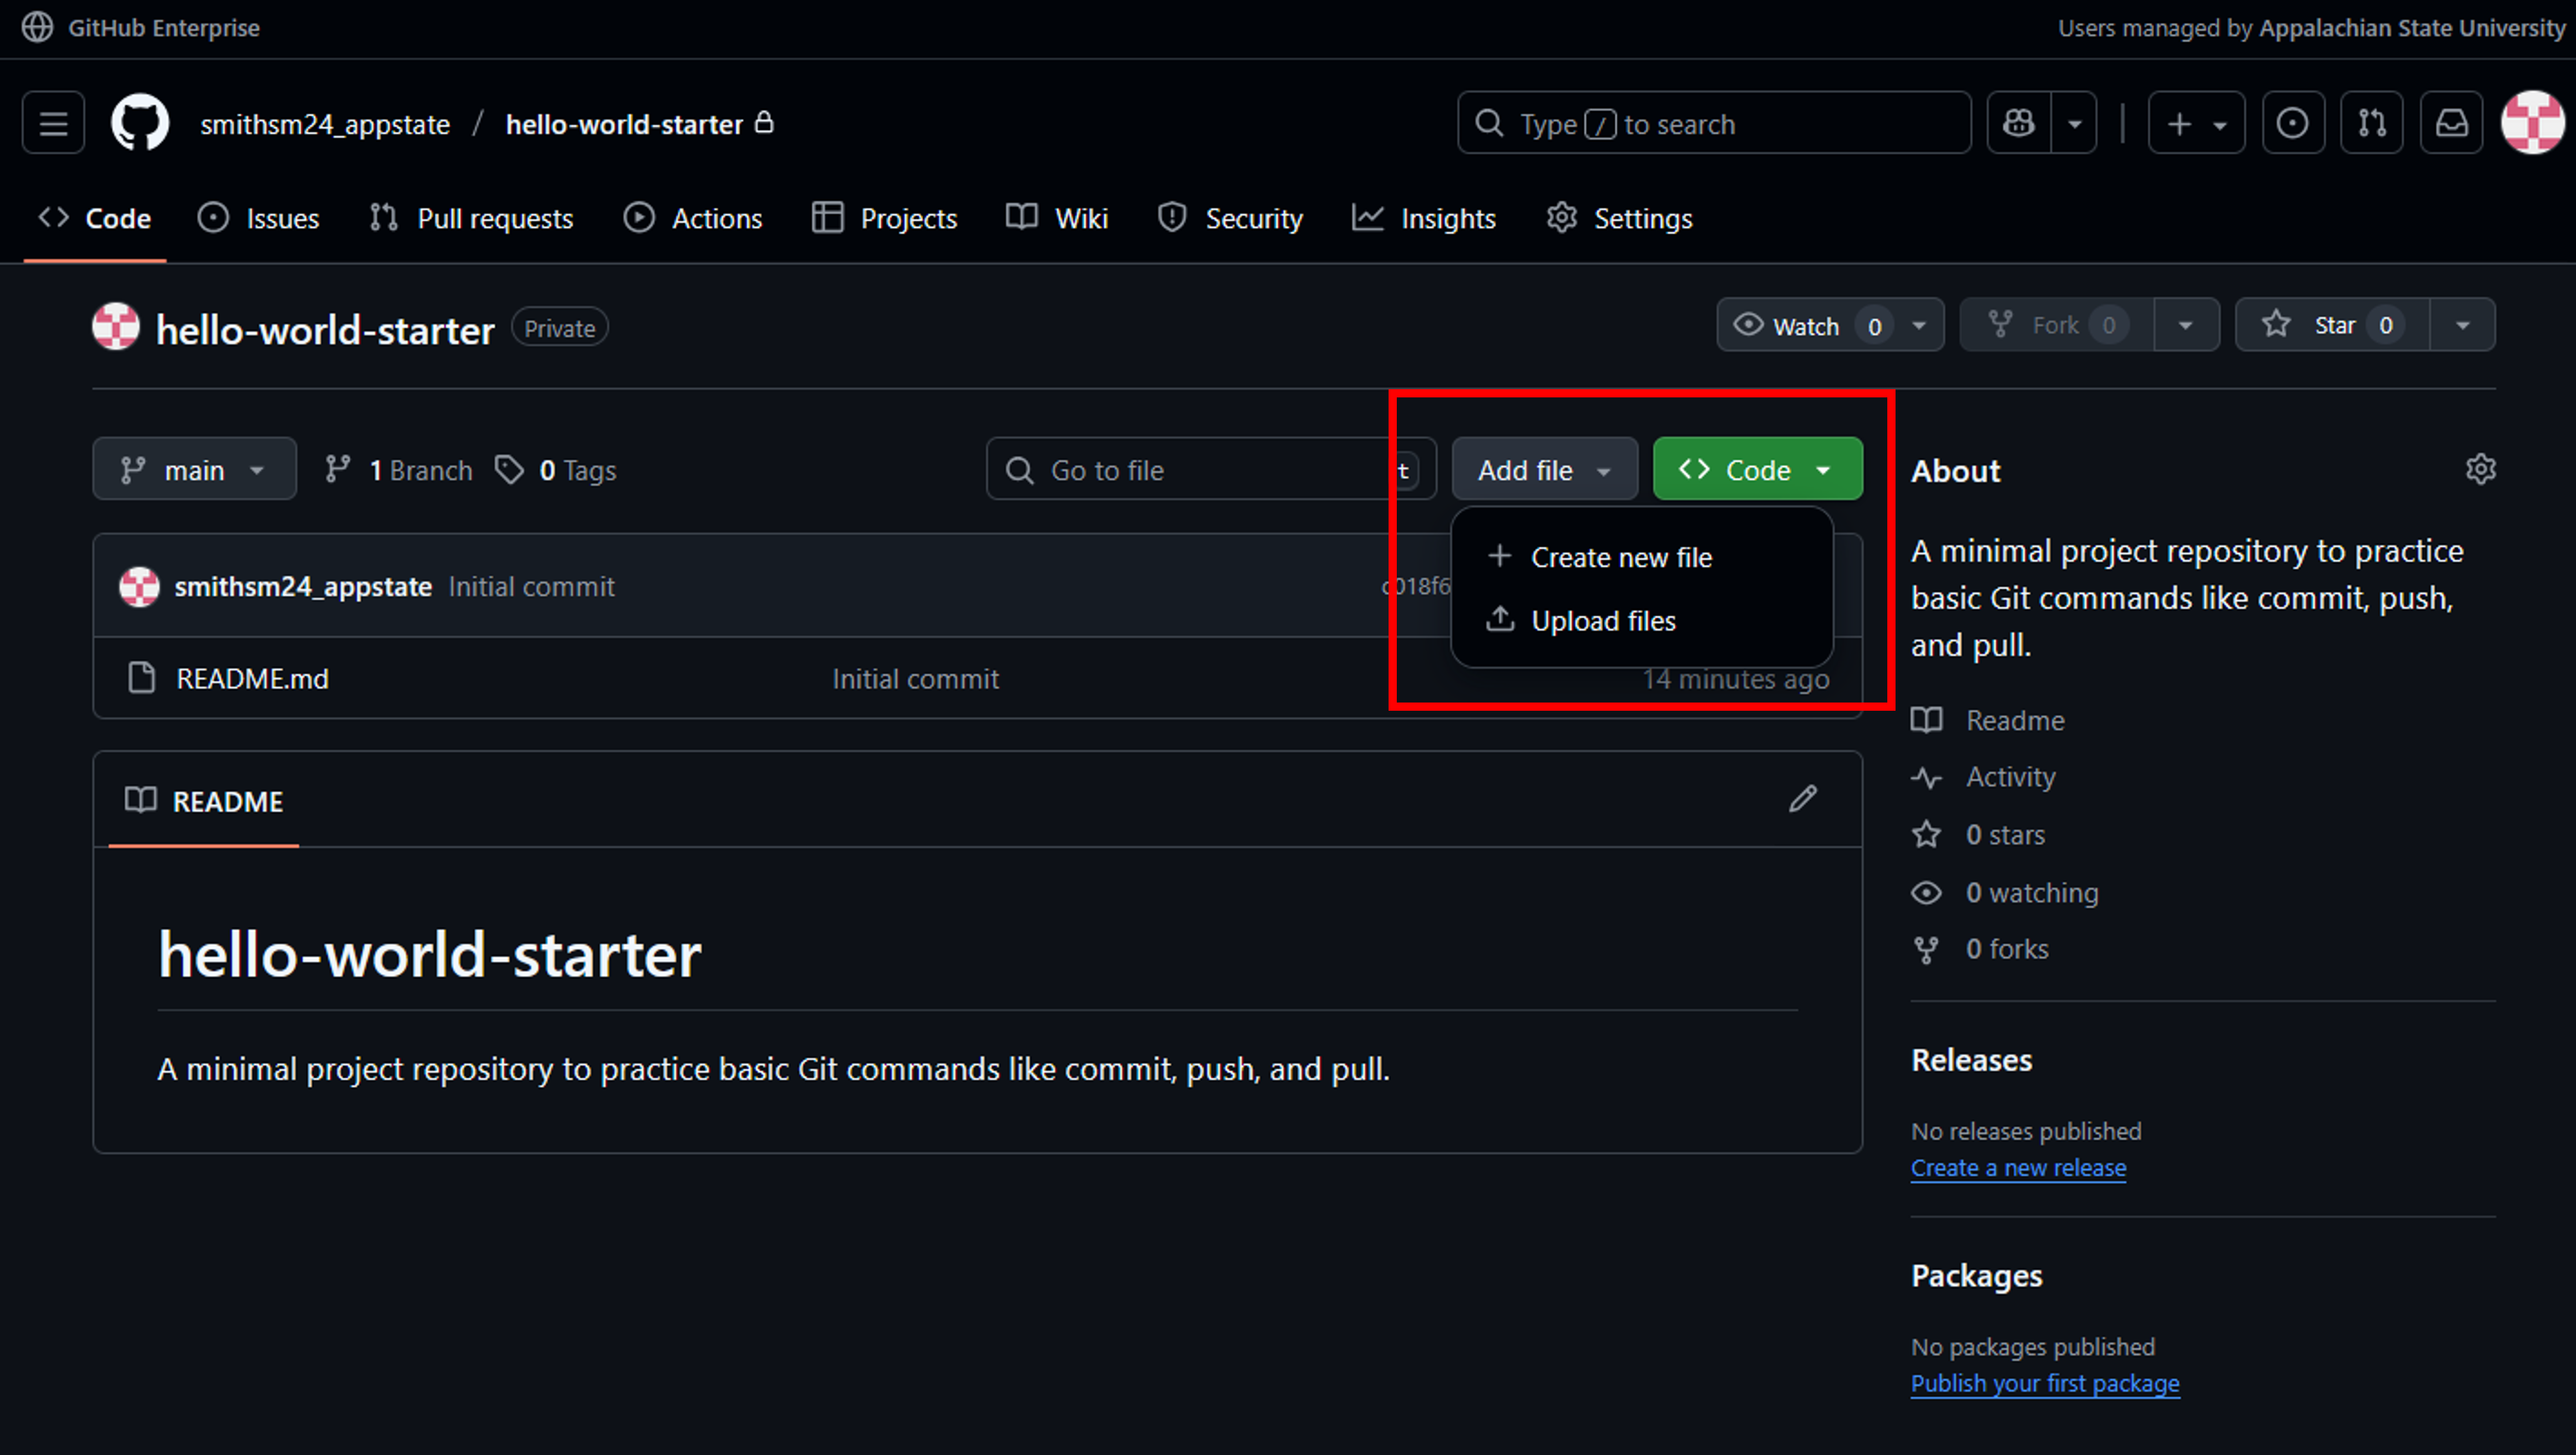The width and height of the screenshot is (2576, 1455).
Task: Select Create new file from menu
Action: click(x=1621, y=557)
